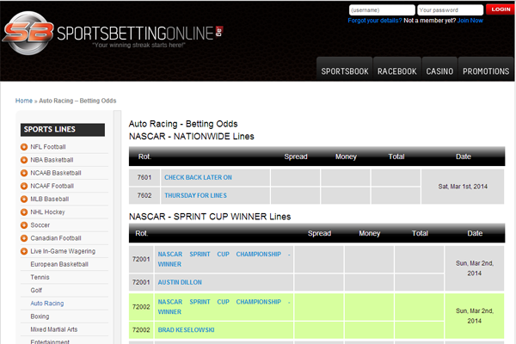Open Golf lines
This screenshot has height=344, width=516.
tap(36, 291)
